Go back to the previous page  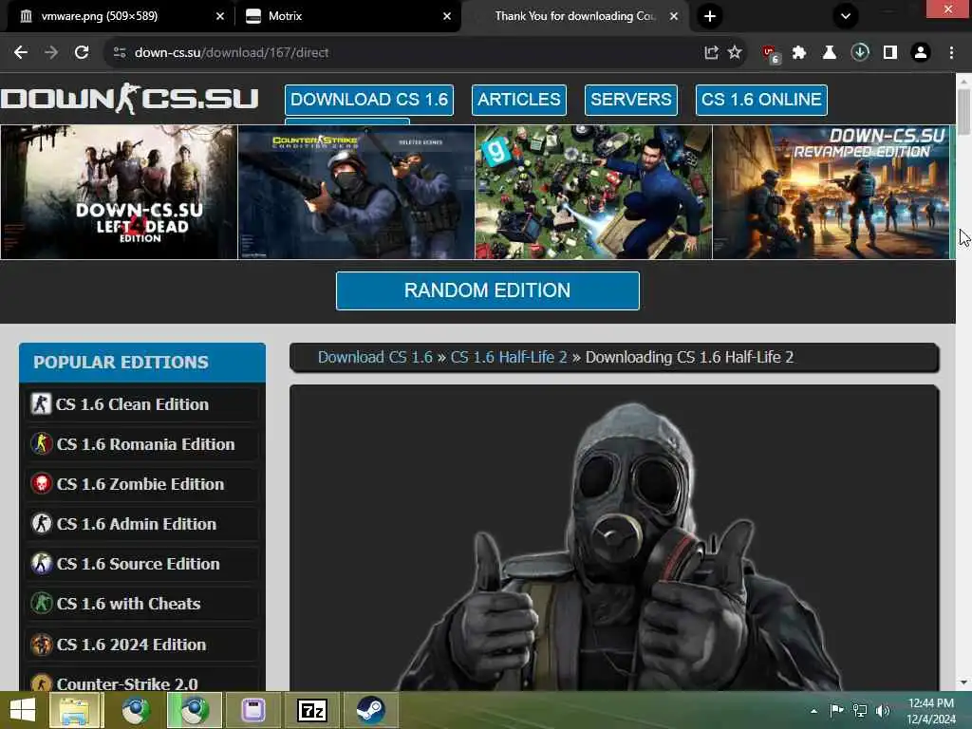pyautogui.click(x=21, y=53)
